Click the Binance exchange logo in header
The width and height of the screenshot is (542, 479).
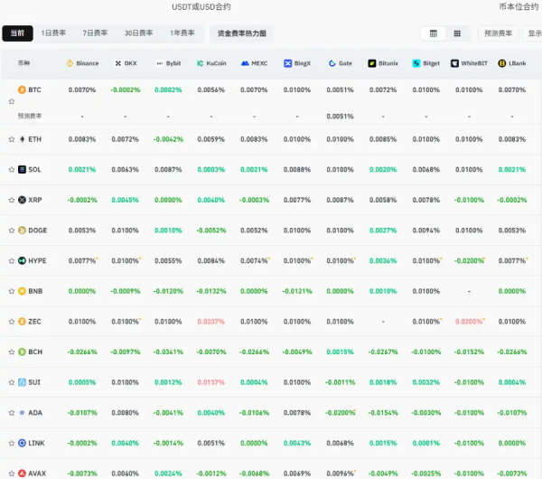(70, 64)
